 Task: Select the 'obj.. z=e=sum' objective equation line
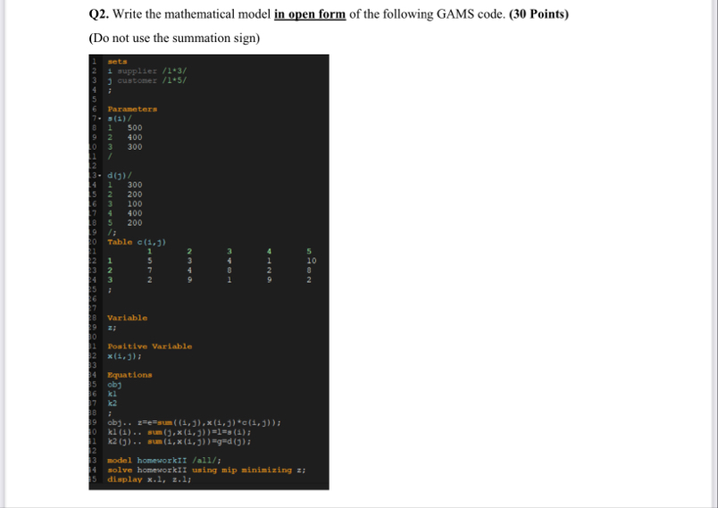(194, 422)
